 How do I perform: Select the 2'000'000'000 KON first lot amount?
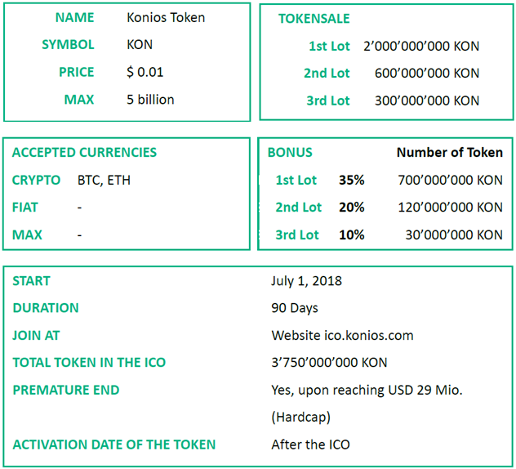pos(421,46)
